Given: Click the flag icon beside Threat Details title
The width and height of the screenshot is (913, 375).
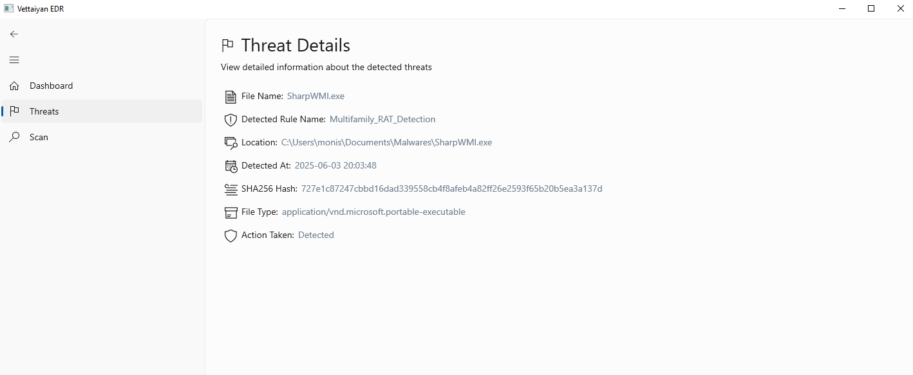Looking at the screenshot, I should coord(227,45).
